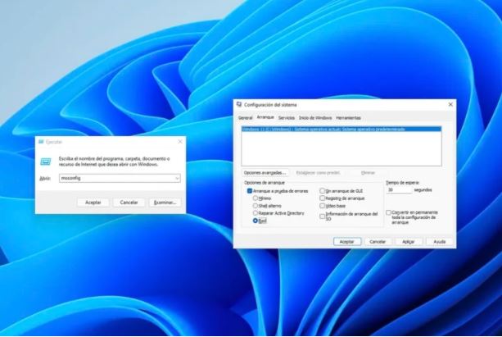502x337 pixels.
Task: Click the Ejecutar dialog title icon
Action: (41, 142)
